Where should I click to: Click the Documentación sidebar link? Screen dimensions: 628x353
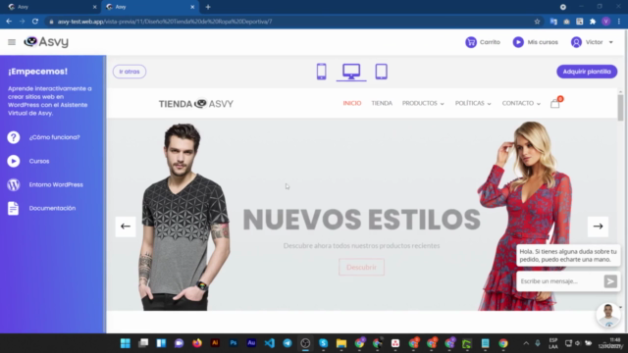52,208
